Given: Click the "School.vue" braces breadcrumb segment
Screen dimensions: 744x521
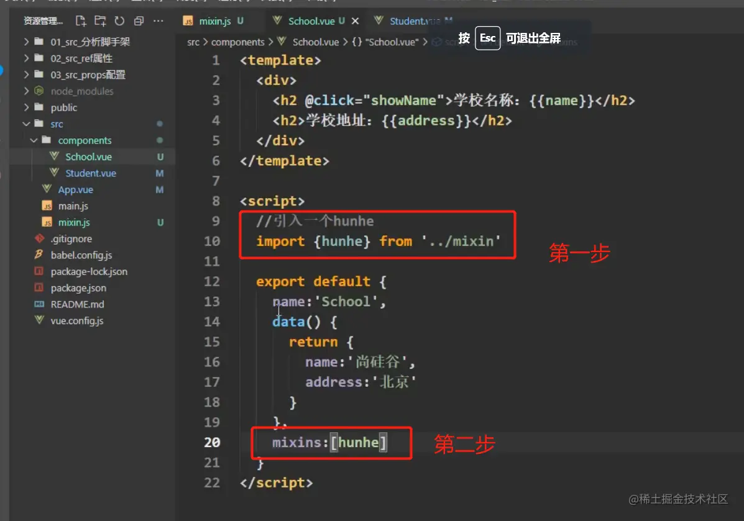Looking at the screenshot, I should point(385,42).
